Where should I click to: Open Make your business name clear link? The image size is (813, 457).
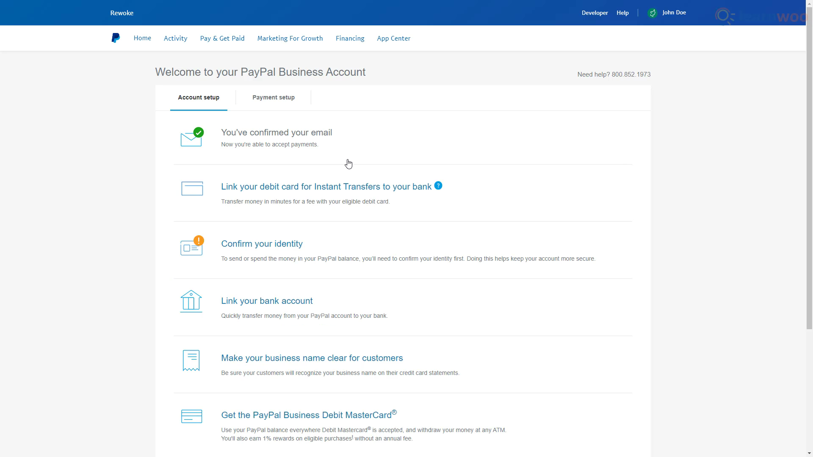[x=312, y=358]
